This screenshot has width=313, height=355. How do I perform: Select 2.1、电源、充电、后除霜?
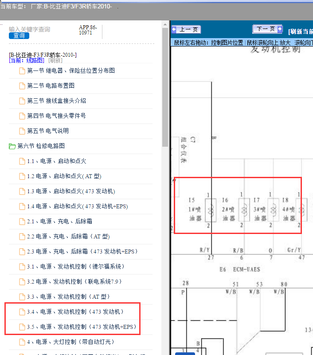pyautogui.click(x=59, y=222)
